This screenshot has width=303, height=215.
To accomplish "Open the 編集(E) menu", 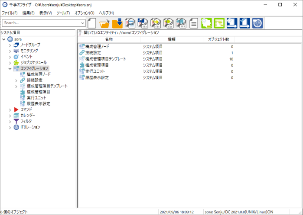I will (x=29, y=13).
